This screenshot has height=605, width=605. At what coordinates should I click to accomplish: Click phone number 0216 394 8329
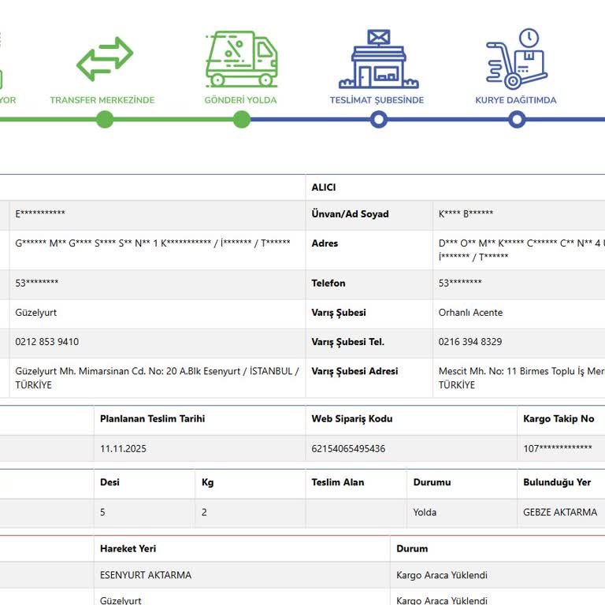click(x=470, y=342)
